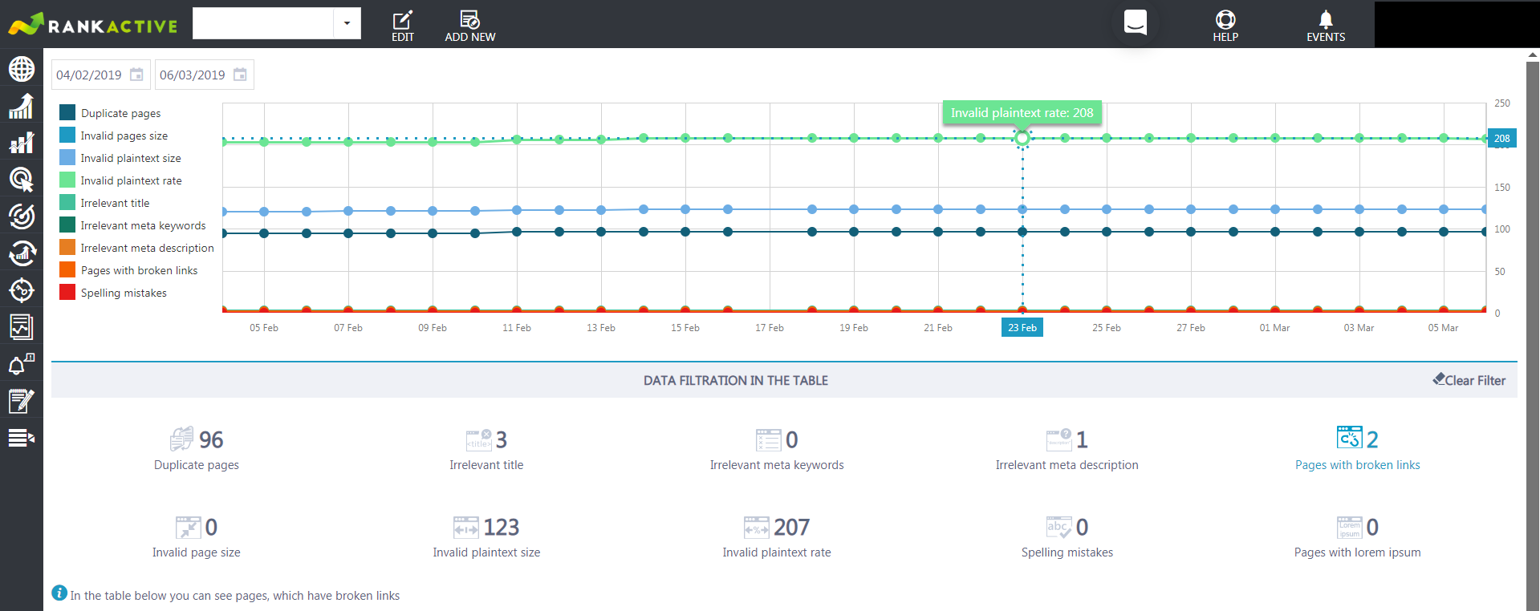Select the target with cursor arrow sidebar icon

22,180
